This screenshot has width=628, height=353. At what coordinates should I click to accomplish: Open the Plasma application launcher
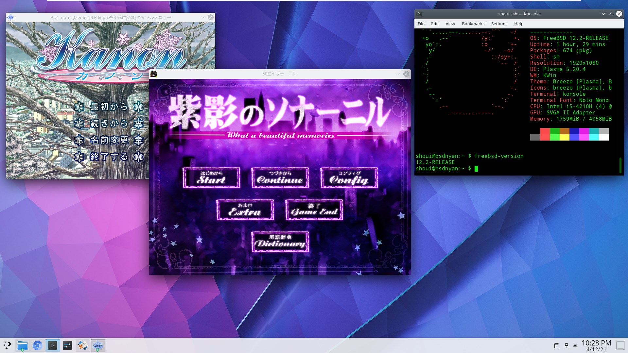click(x=7, y=345)
